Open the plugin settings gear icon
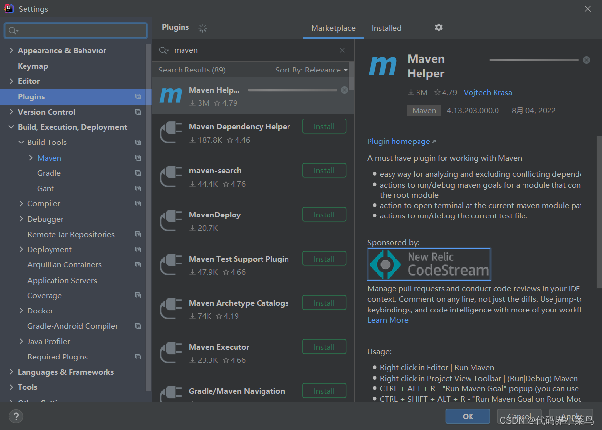Viewport: 602px width, 430px height. pos(438,28)
